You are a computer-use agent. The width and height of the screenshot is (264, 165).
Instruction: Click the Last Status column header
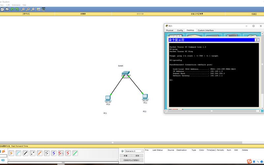(158, 150)
